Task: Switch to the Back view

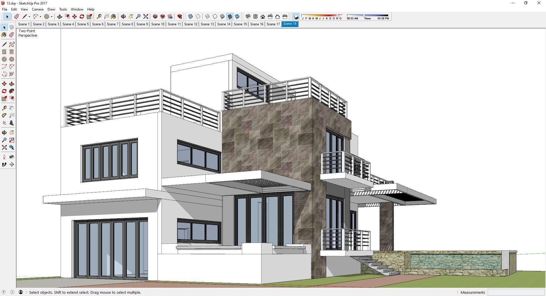Action: pos(278,17)
